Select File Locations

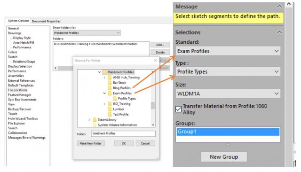pyautogui.click(x=18, y=90)
